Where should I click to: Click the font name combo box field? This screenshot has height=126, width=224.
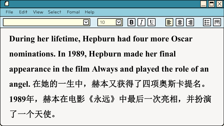[46, 22]
